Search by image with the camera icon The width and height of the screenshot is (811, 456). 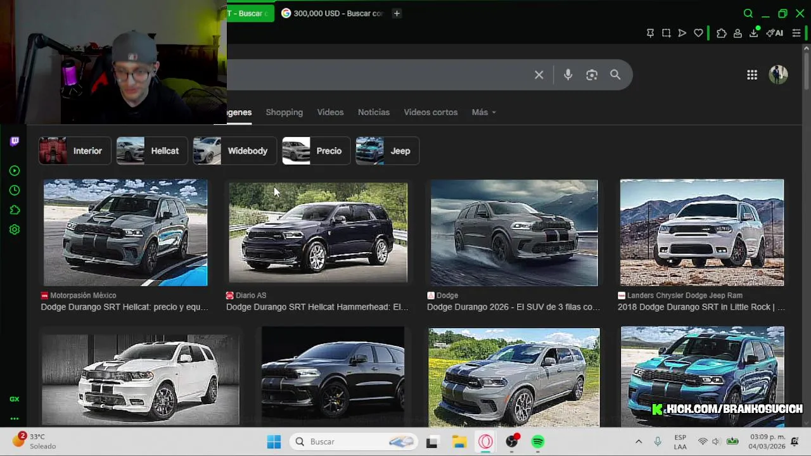pyautogui.click(x=592, y=75)
